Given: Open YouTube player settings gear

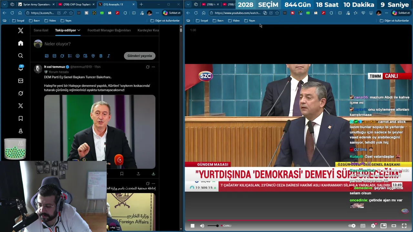Looking at the screenshot, I should (x=374, y=226).
